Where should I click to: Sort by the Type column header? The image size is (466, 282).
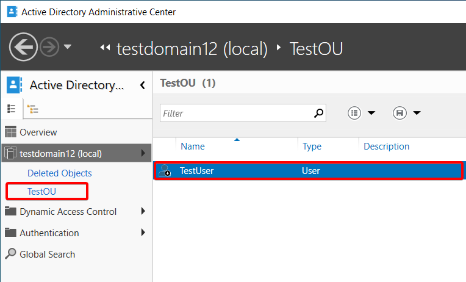click(x=312, y=146)
